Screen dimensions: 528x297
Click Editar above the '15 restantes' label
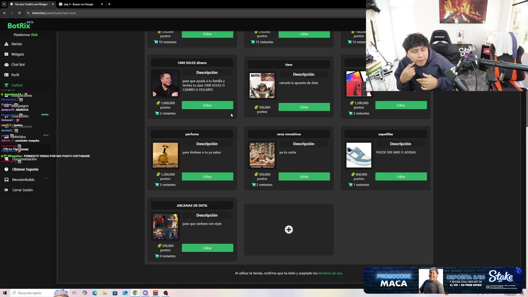pyautogui.click(x=304, y=34)
